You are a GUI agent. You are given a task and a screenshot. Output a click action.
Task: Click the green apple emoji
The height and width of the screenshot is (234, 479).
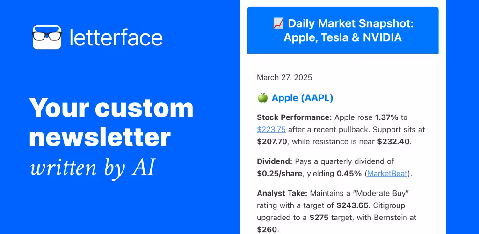coord(262,98)
